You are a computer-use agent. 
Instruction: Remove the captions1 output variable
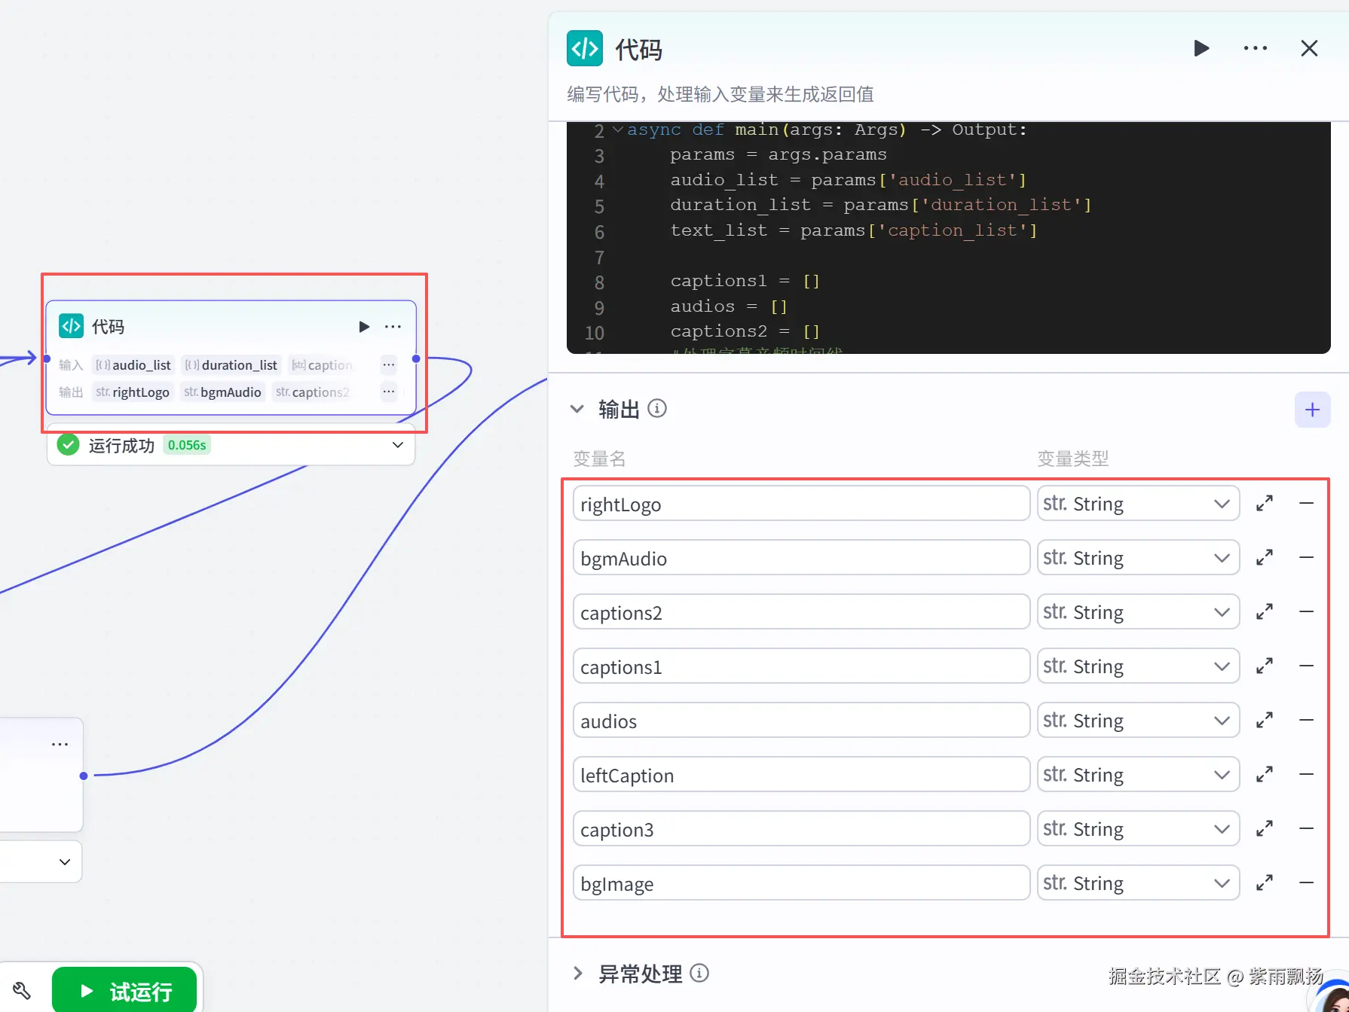[1307, 666]
